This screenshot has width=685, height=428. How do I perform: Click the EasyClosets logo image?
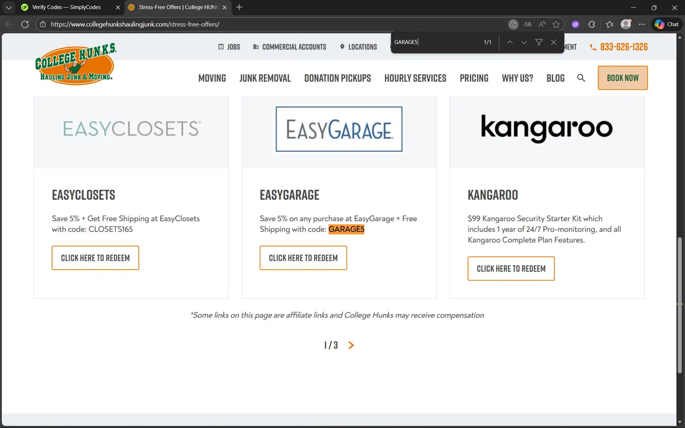tap(131, 129)
